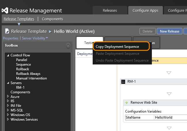
Task: Expand the INI File tree node
Action: tap(8, 105)
